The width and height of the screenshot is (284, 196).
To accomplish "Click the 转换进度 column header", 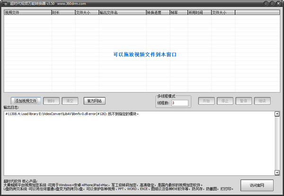I will click(x=157, y=13).
